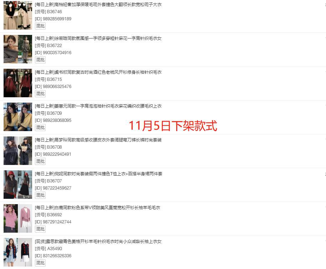Click 混批 tag under item B36709
Screen dimensions: 326x269
40,128
